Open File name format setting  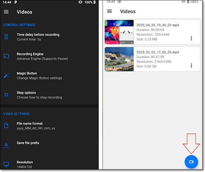[x=49, y=126]
